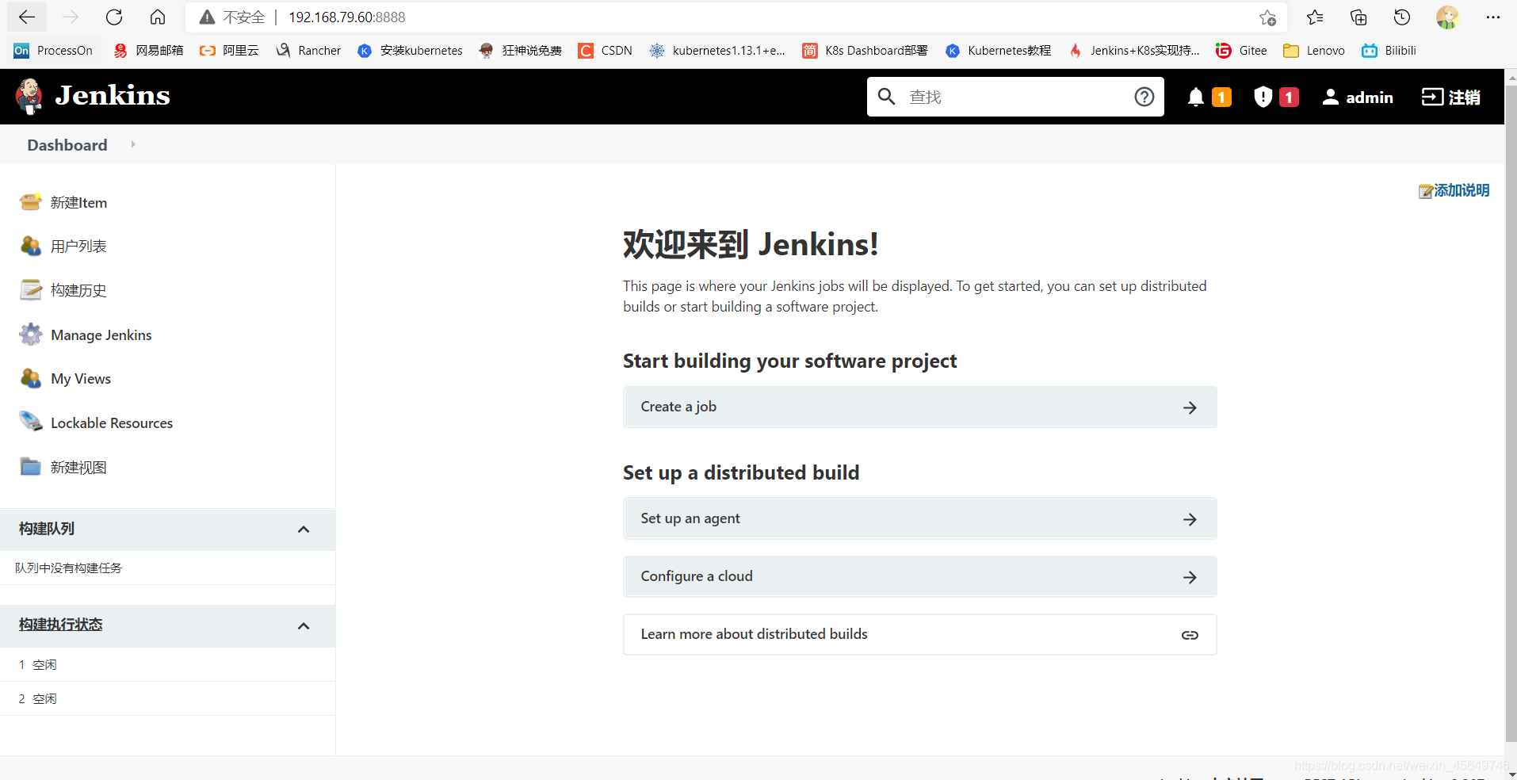This screenshot has height=780, width=1517.
Task: Click 队列中没有构建任务 text
Action: coord(68,568)
